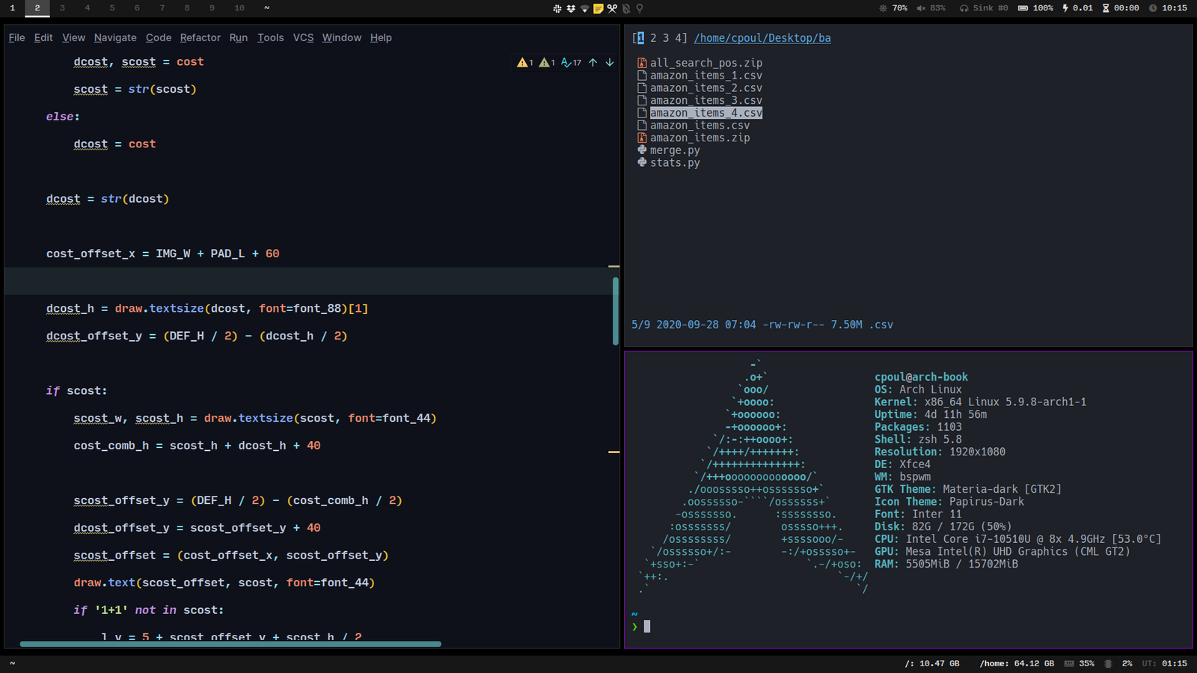Open the Run menu
Screen dimensions: 1197x673
239,37
